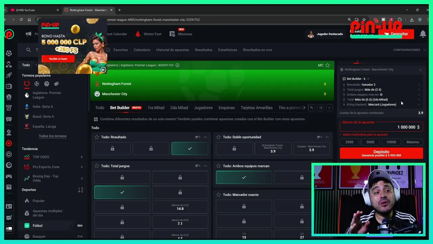This screenshot has width=433, height=244.
Task: Open Resultados en vivo
Action: tap(257, 50)
